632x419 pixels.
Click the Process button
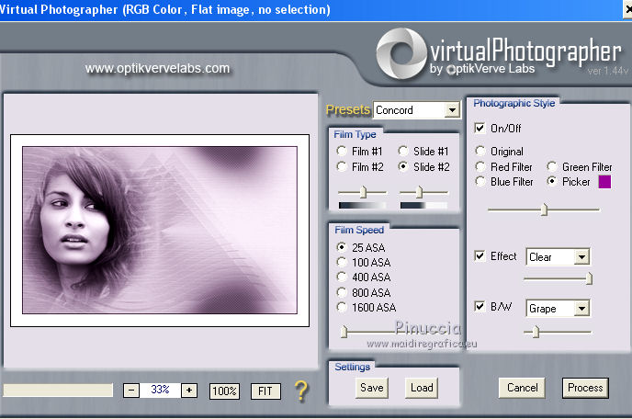coord(585,388)
